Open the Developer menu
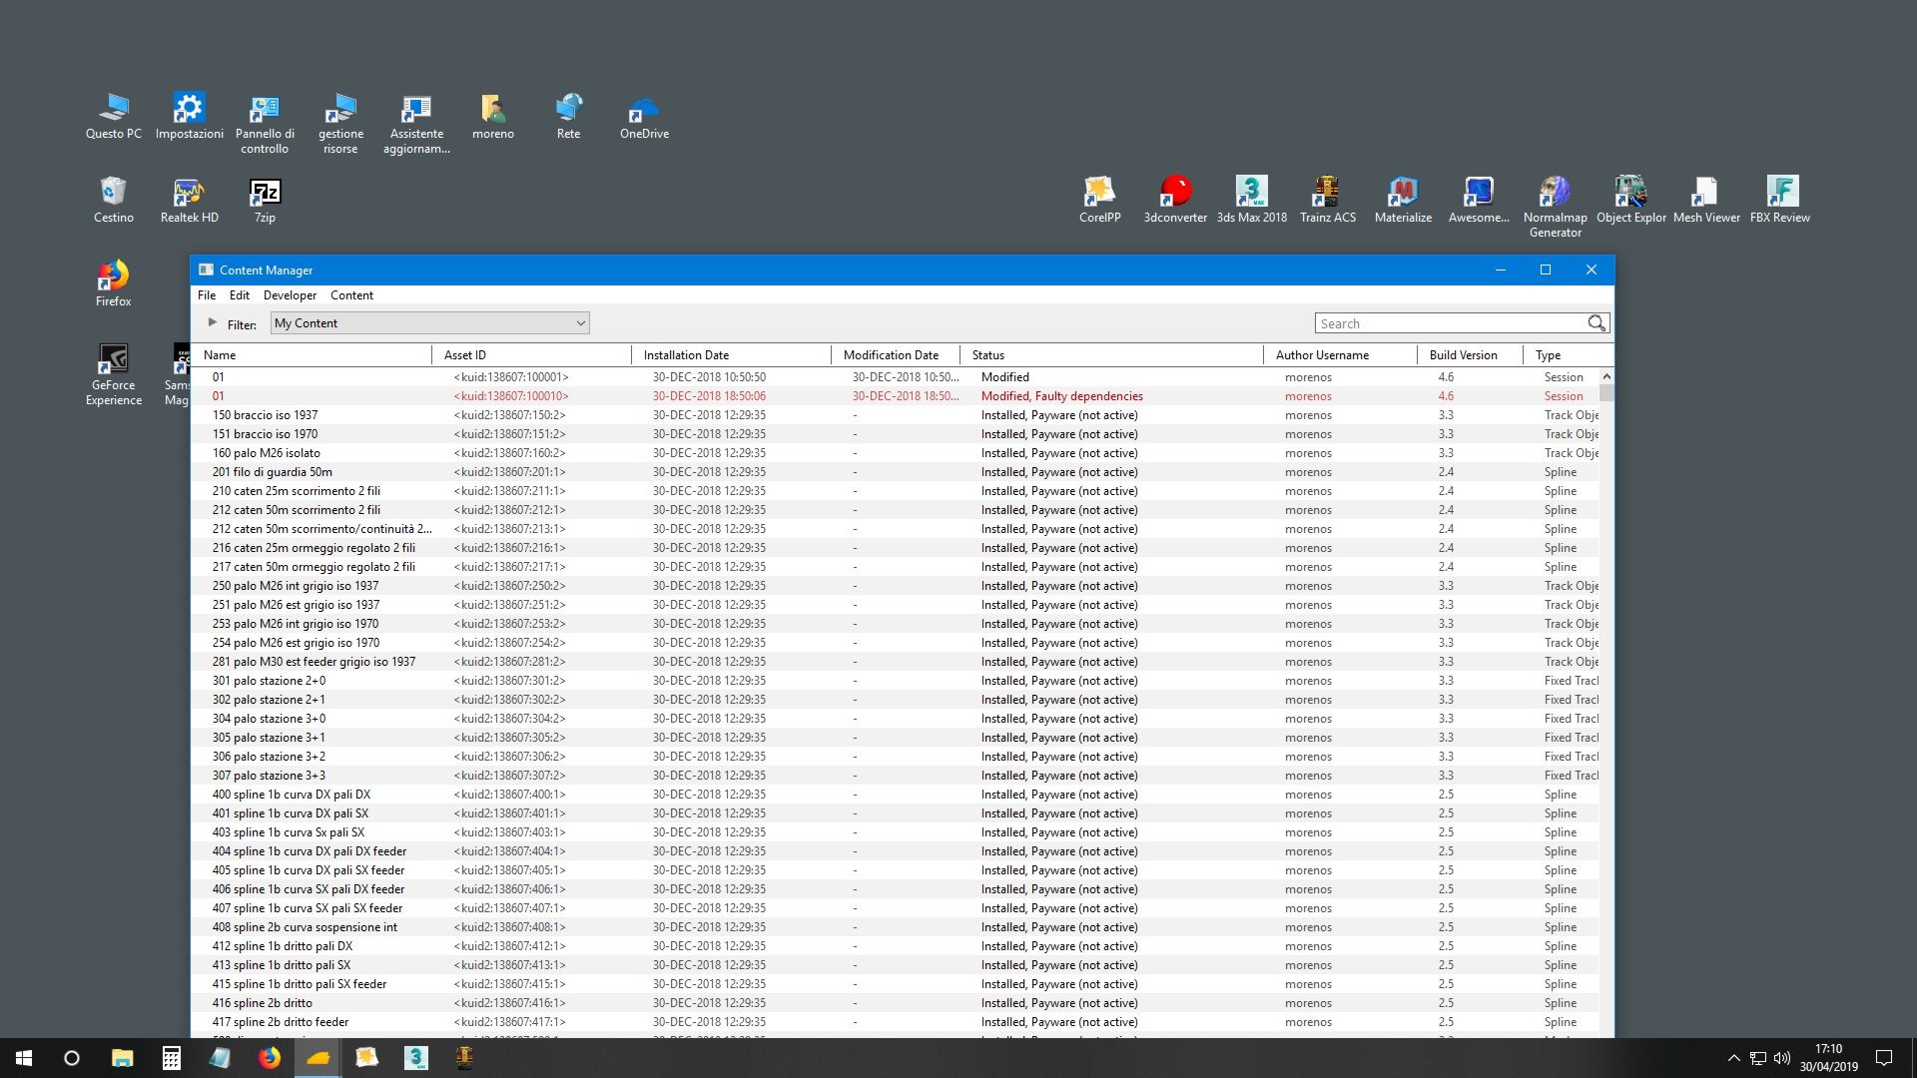Screen dimensions: 1917x1078 click(290, 295)
